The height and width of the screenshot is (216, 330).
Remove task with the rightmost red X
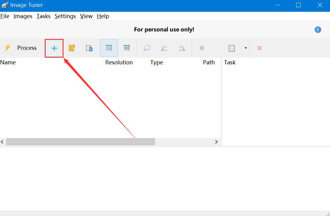(259, 48)
